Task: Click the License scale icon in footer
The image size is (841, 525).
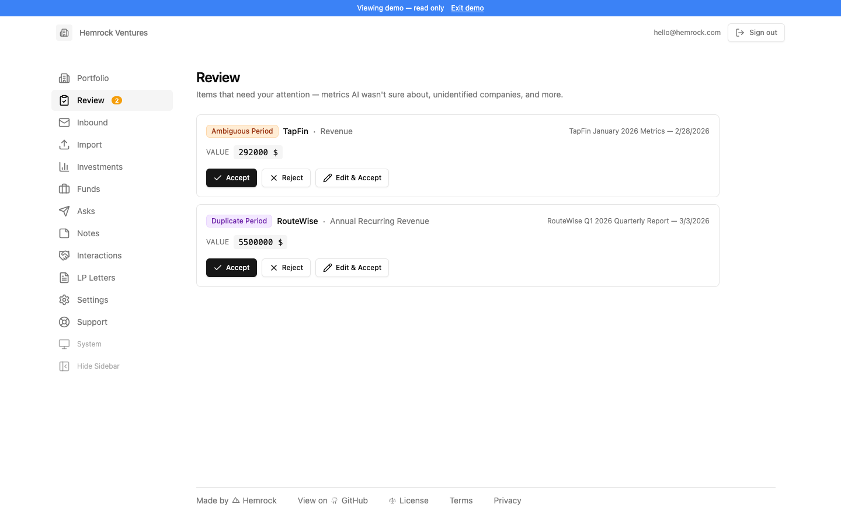Action: [x=392, y=501]
